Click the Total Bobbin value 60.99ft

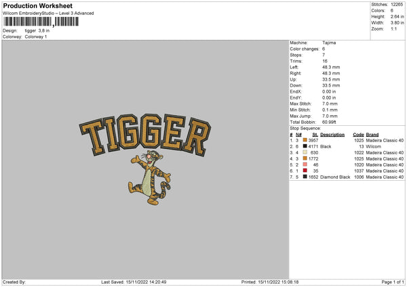329,122
